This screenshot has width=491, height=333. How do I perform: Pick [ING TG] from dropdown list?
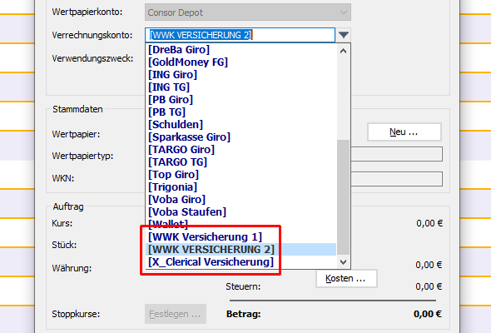pyautogui.click(x=241, y=87)
